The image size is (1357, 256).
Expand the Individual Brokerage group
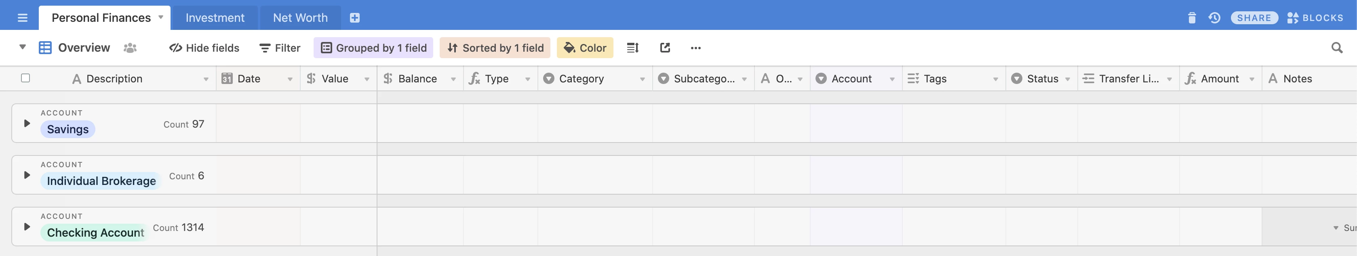pos(27,175)
